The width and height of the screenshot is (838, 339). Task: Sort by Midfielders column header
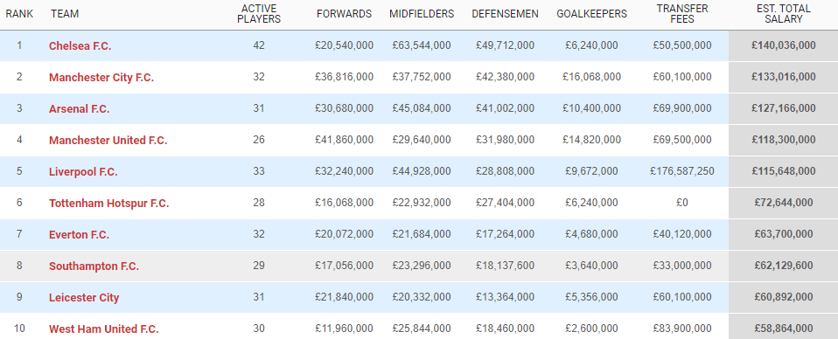(421, 14)
